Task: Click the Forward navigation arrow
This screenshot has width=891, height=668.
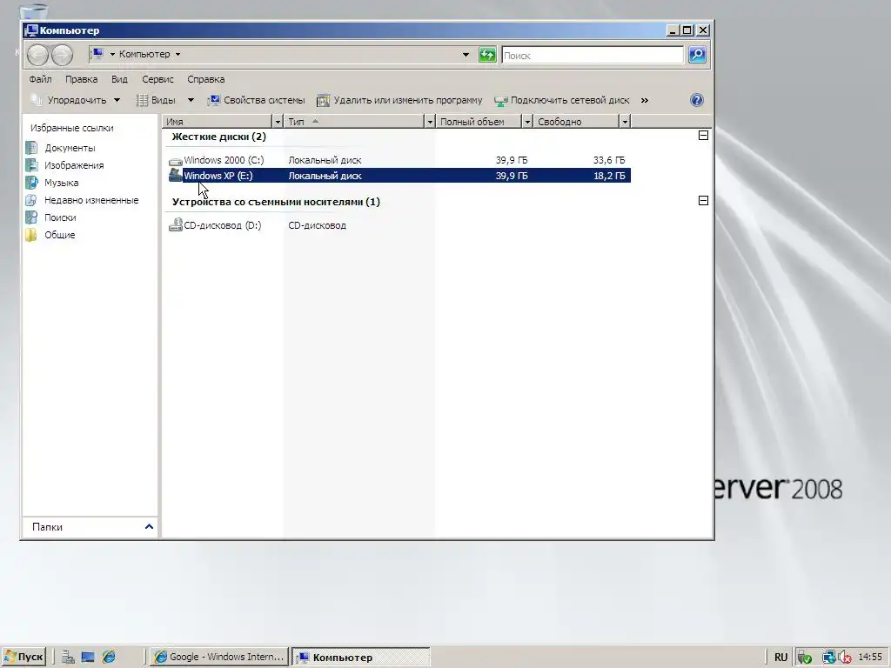Action: click(62, 55)
